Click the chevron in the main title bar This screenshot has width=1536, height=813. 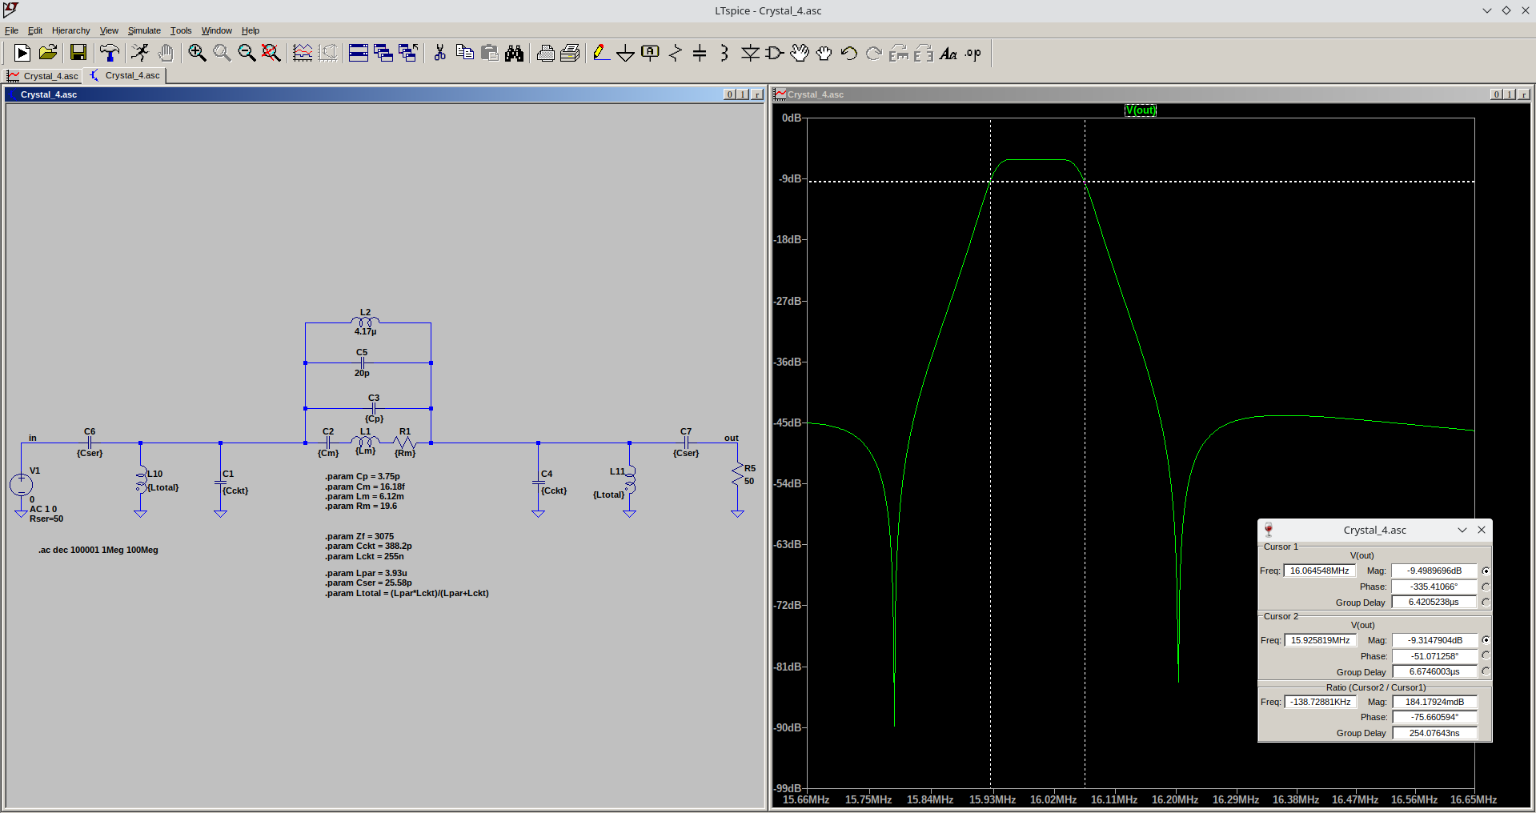click(1486, 10)
